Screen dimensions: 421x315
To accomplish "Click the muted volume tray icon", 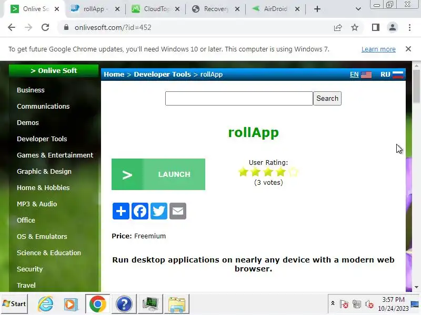I will click(x=369, y=304).
